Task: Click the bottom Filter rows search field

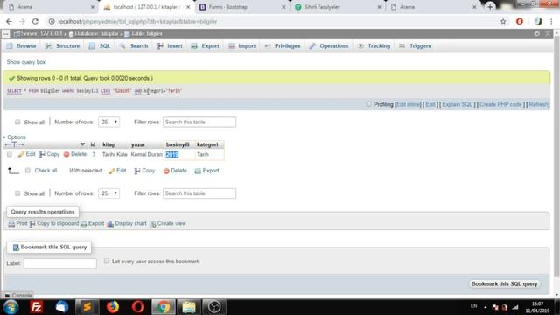Action: pyautogui.click(x=199, y=193)
